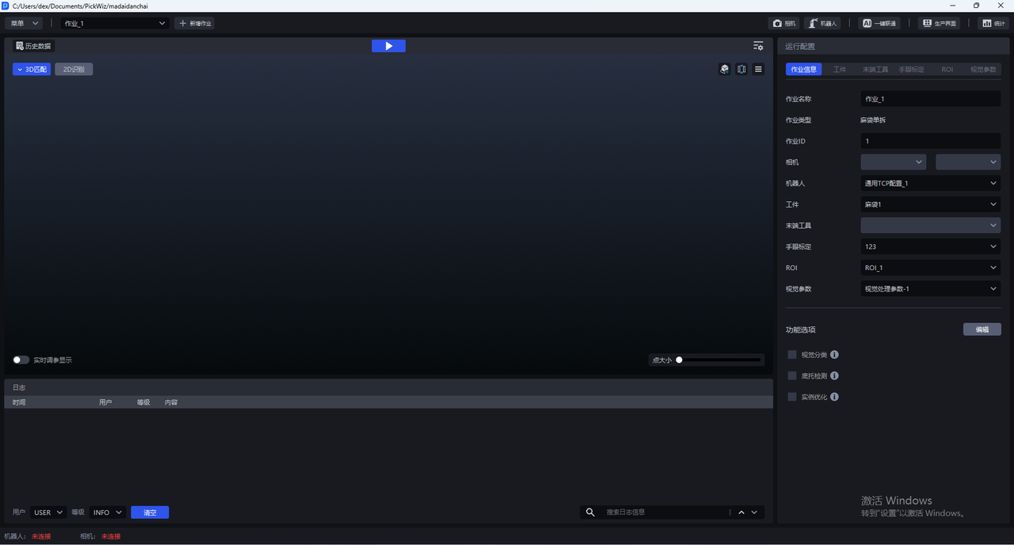Viewport: 1014px width, 545px height.
Task: Switch to the 手眼标定 tab
Action: click(911, 70)
